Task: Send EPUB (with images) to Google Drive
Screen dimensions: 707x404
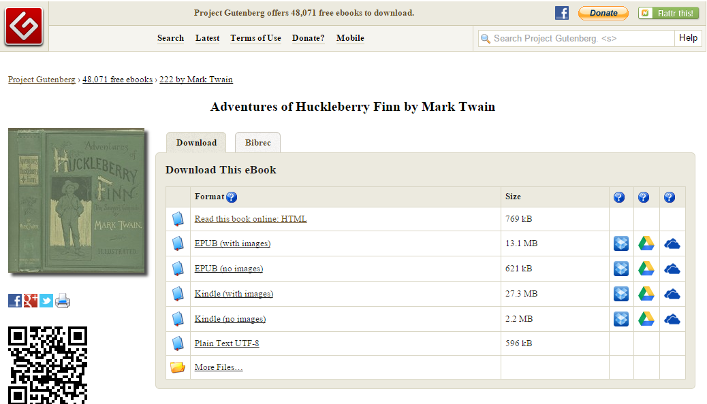Action: pos(646,243)
